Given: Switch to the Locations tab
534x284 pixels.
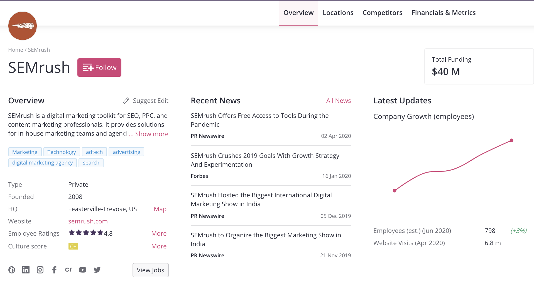Looking at the screenshot, I should 338,13.
